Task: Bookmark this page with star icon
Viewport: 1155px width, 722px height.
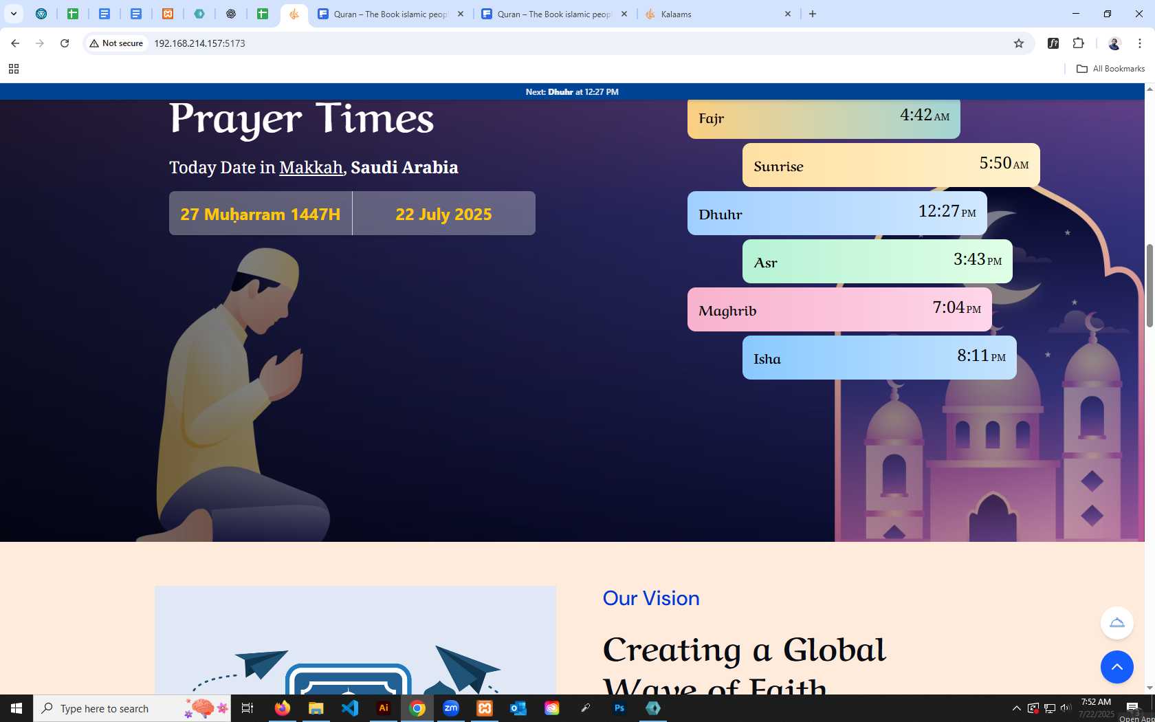Action: 1019,43
